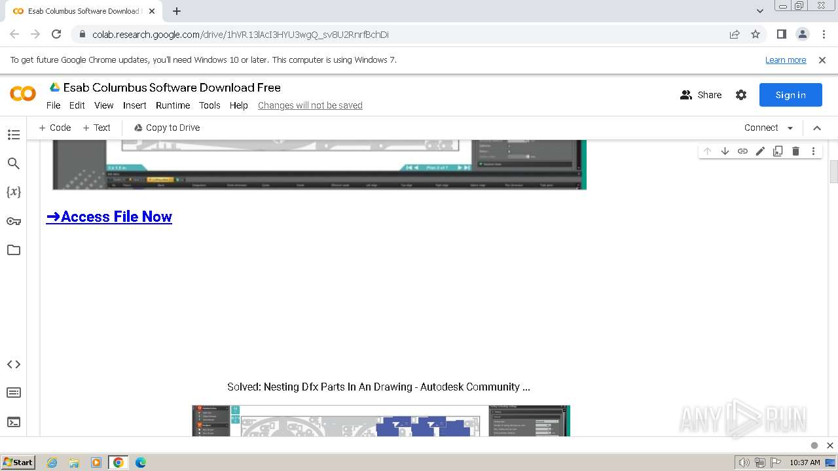Click the Access File Now link
Image resolution: width=838 pixels, height=471 pixels.
click(109, 217)
